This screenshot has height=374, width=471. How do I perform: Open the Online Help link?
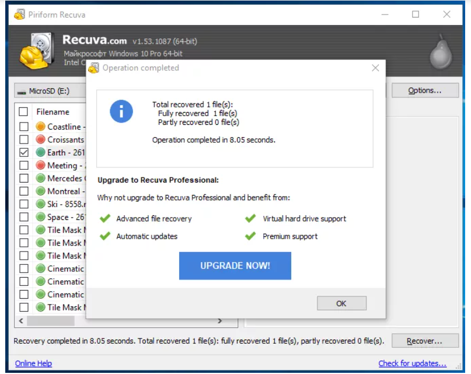coord(33,363)
